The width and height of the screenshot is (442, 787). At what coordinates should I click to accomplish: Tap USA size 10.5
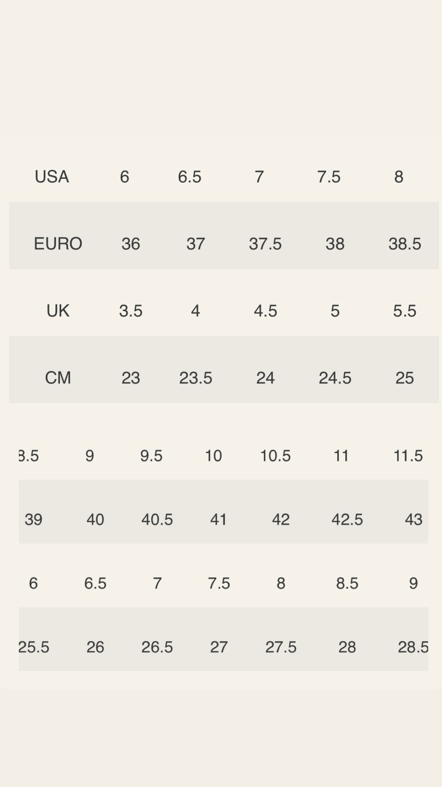(x=275, y=456)
